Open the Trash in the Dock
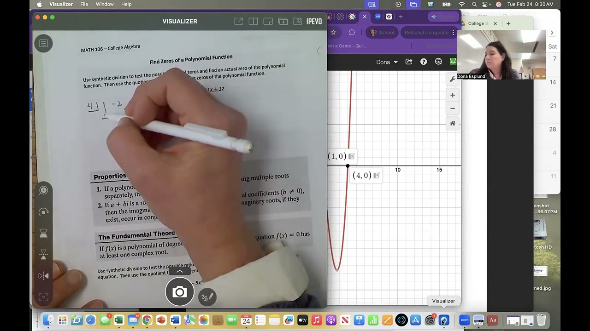Viewport: 590px width, 331px height. [541, 320]
